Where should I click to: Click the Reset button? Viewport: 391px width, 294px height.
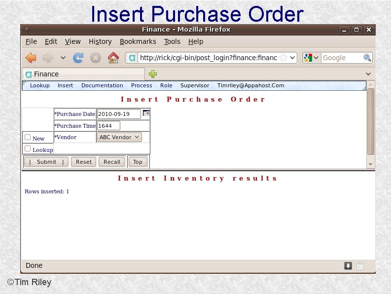pyautogui.click(x=84, y=162)
